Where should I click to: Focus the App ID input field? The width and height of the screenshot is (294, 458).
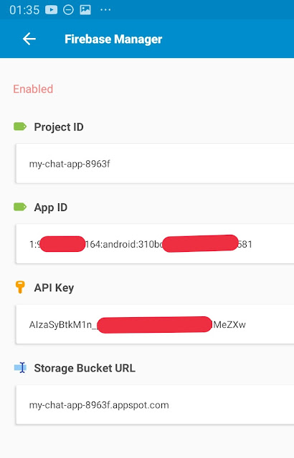155,244
